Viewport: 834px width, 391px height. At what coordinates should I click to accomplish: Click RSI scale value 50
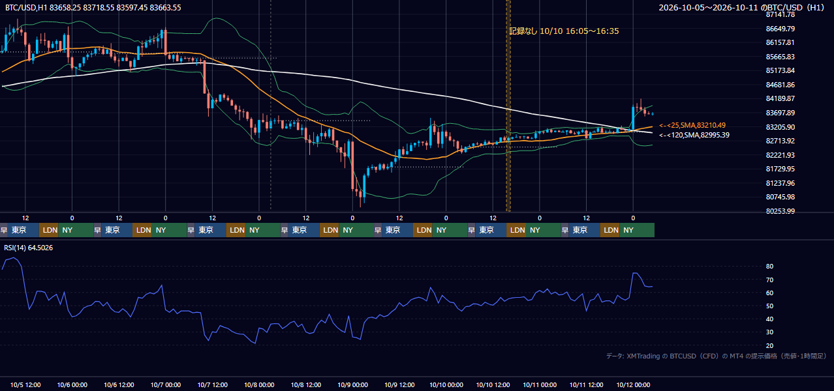click(769, 306)
